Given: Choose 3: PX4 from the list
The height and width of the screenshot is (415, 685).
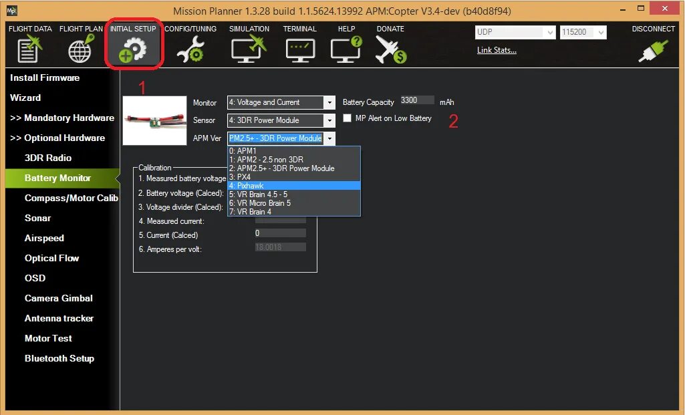Looking at the screenshot, I should tap(294, 177).
